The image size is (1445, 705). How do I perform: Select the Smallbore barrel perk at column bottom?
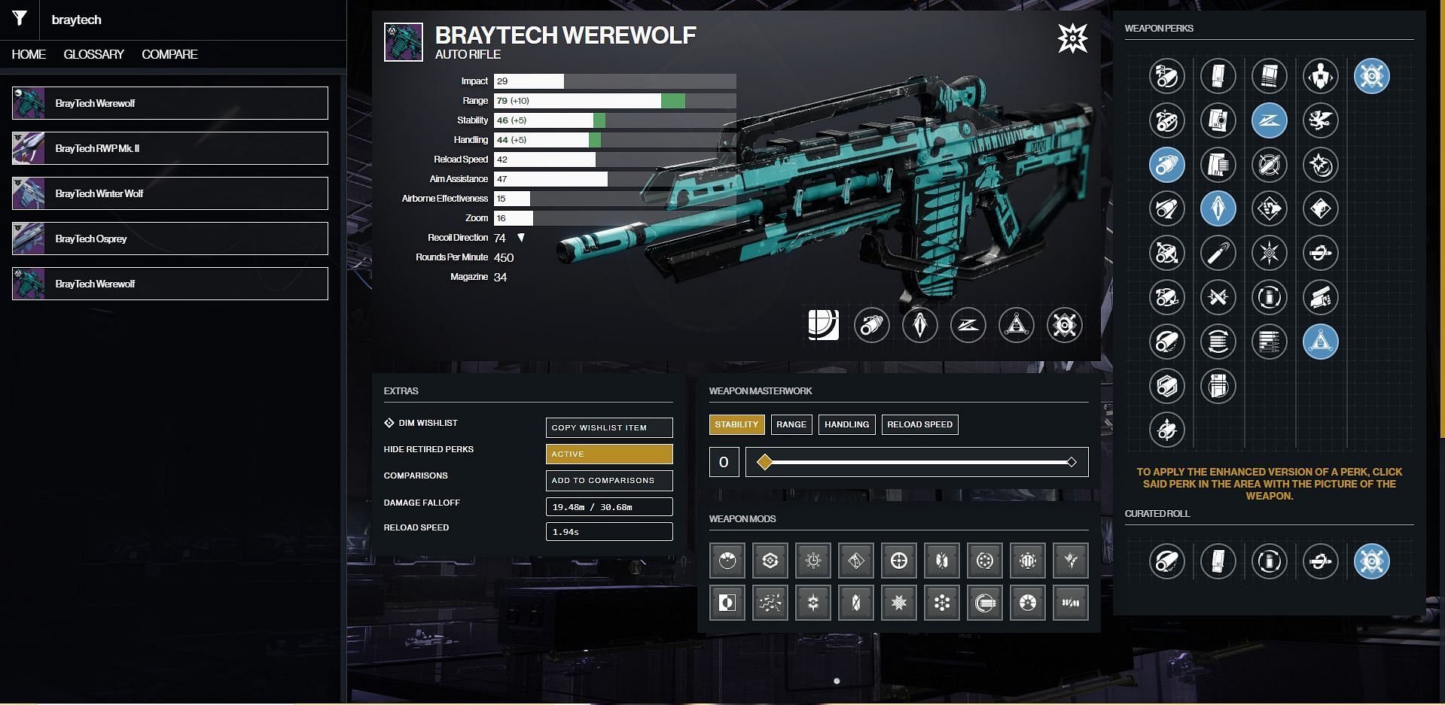[x=1167, y=430]
